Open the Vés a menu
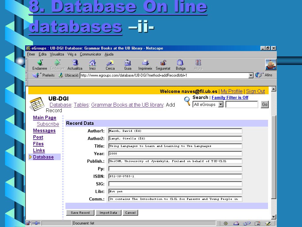This screenshot has height=227, width=302. click(72, 54)
